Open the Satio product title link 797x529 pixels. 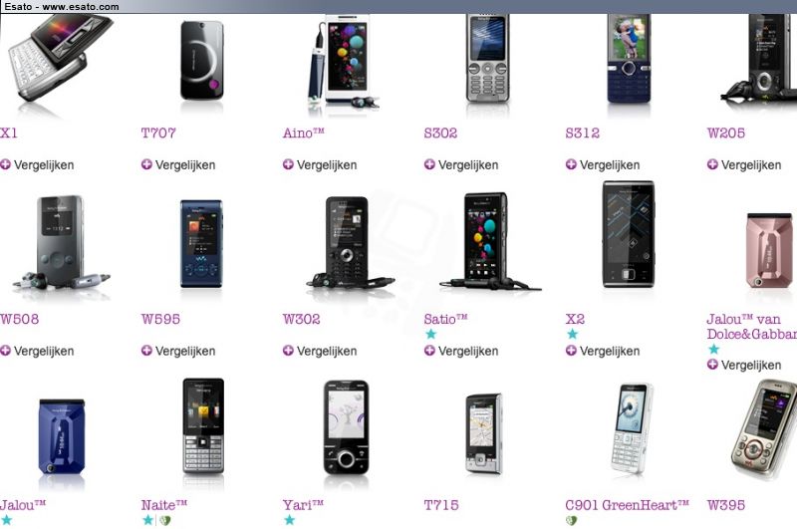(445, 319)
